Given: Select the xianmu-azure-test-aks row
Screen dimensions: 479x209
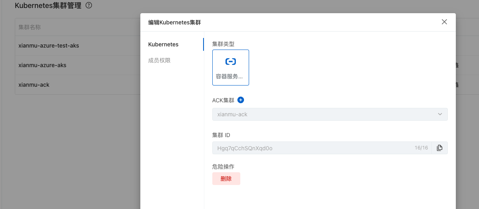Looking at the screenshot, I should click(x=78, y=46).
